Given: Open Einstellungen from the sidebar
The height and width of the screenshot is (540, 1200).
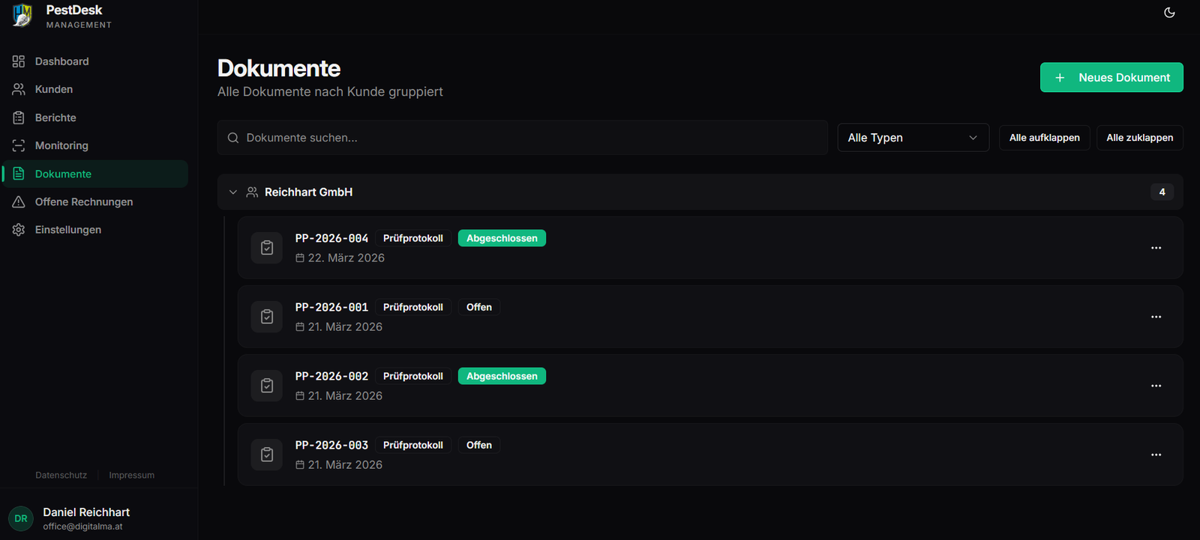Looking at the screenshot, I should [67, 230].
